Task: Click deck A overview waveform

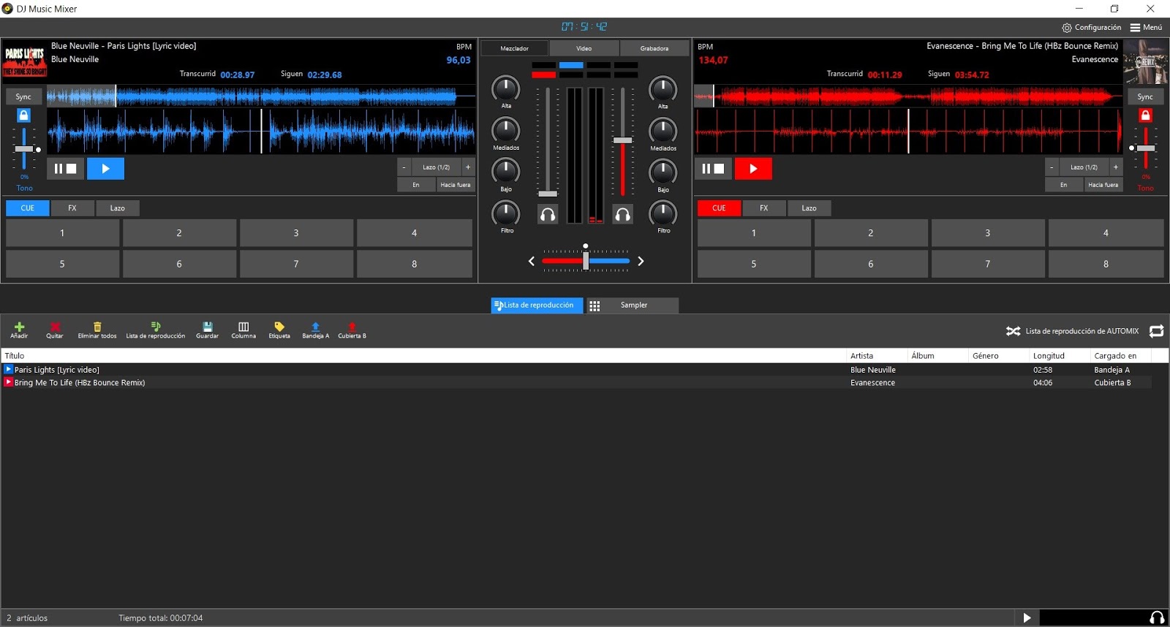Action: point(261,96)
